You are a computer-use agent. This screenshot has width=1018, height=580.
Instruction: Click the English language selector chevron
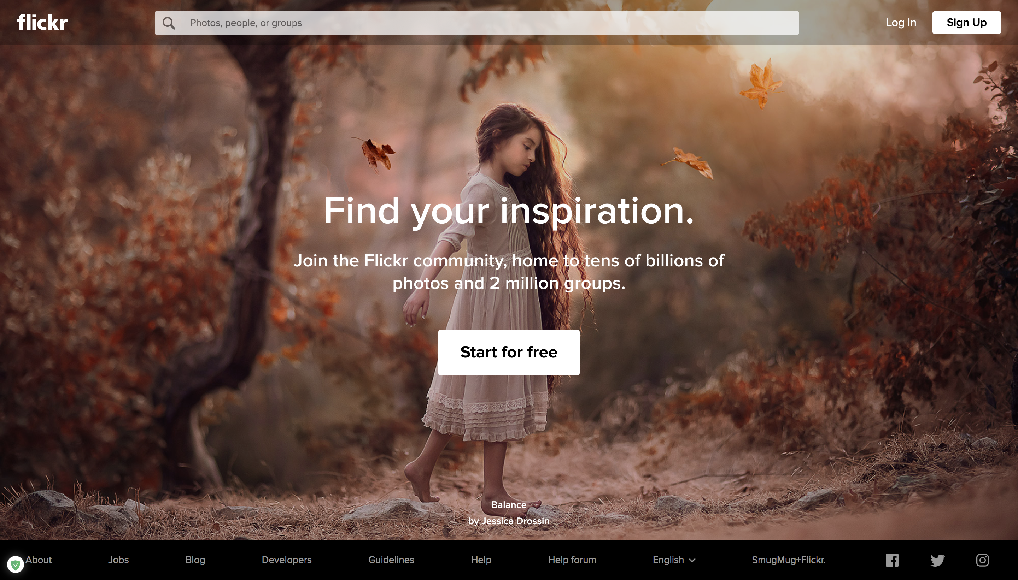click(x=694, y=558)
